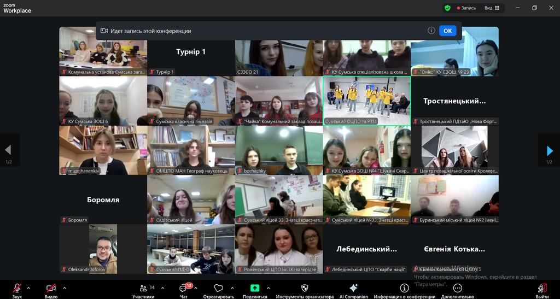This screenshot has width=560, height=299.
Task: Open the Чат chat panel
Action: point(184,289)
